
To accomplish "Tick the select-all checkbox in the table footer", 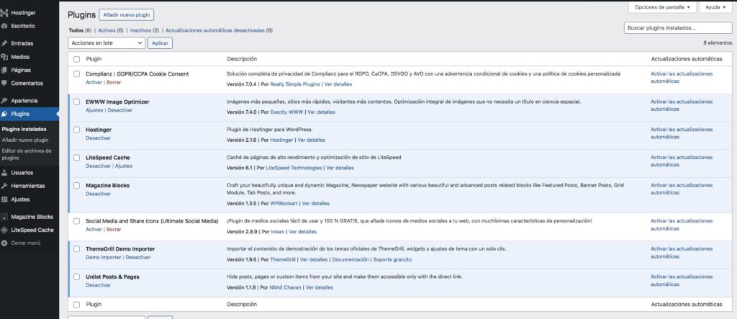I will (76, 305).
